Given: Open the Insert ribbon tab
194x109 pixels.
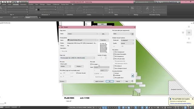Looking at the screenshot, I should tap(9, 4).
